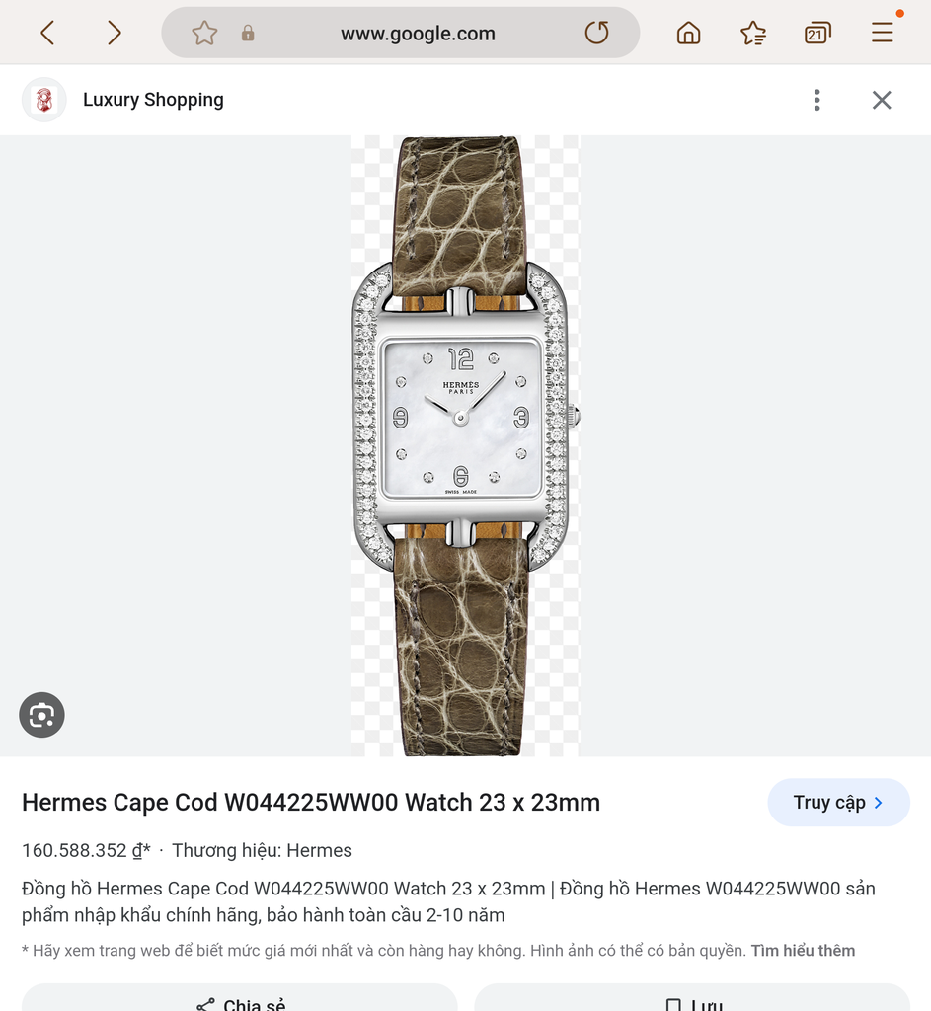
Task: Open the browser home page icon
Action: (688, 33)
